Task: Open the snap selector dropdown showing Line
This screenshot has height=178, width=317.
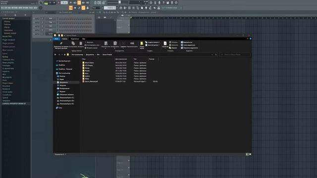Action: pyautogui.click(x=96, y=8)
